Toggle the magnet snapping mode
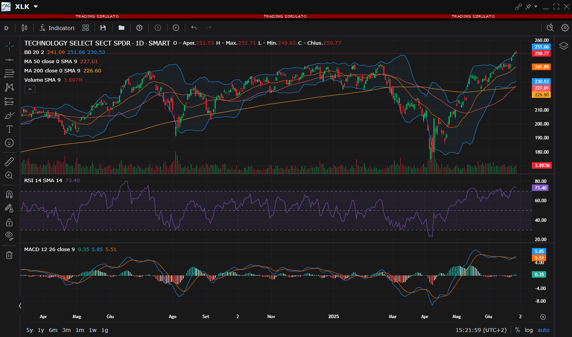 click(x=9, y=194)
